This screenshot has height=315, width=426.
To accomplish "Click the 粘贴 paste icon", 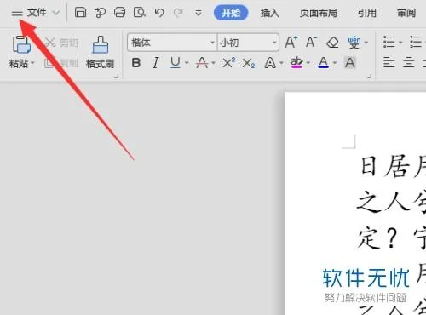I will pyautogui.click(x=21, y=44).
